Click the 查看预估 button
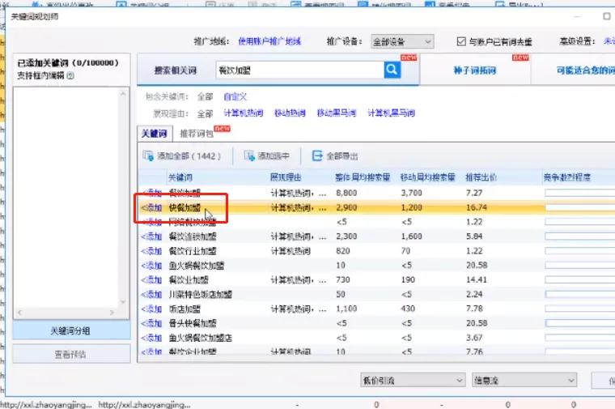The width and height of the screenshot is (615, 409). pos(71,354)
